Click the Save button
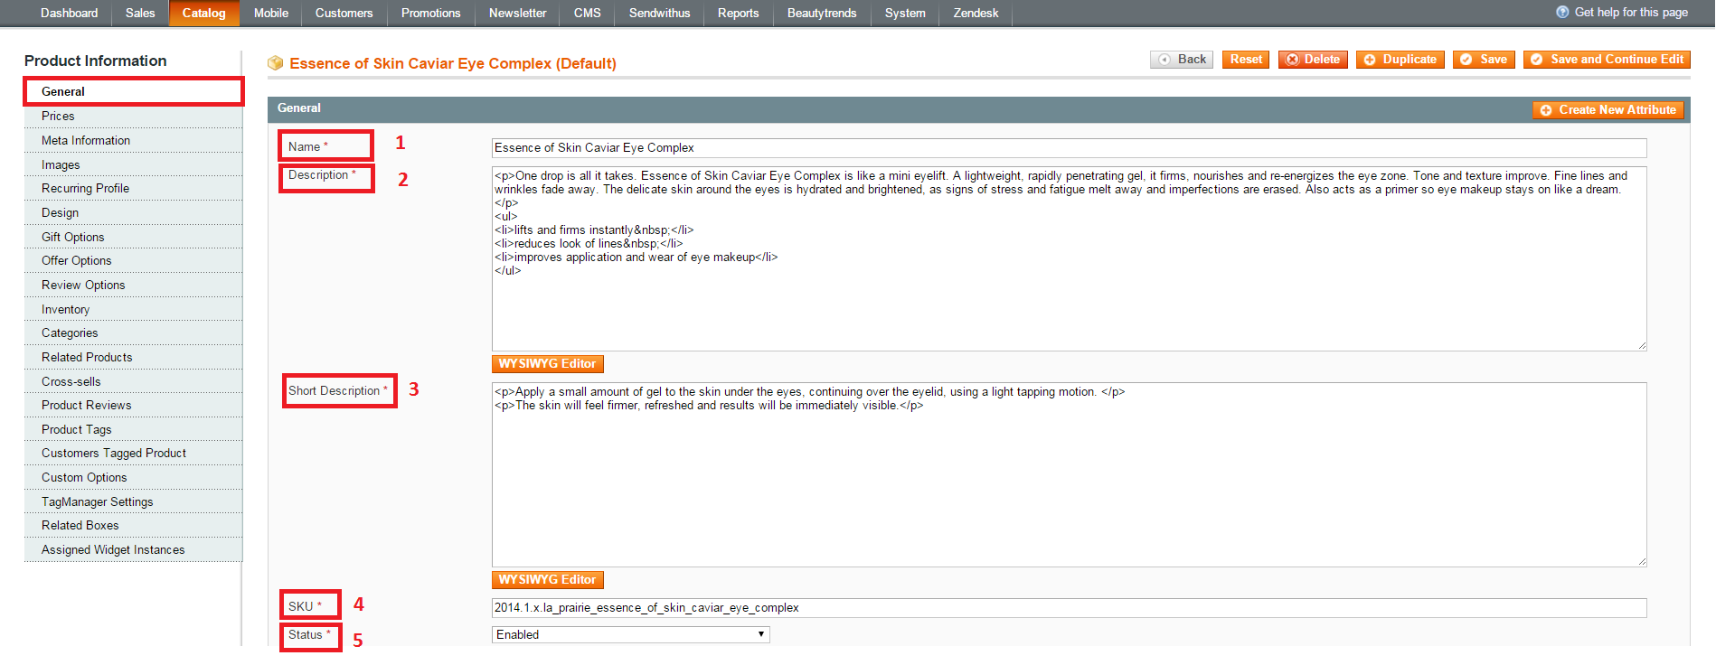 point(1484,60)
